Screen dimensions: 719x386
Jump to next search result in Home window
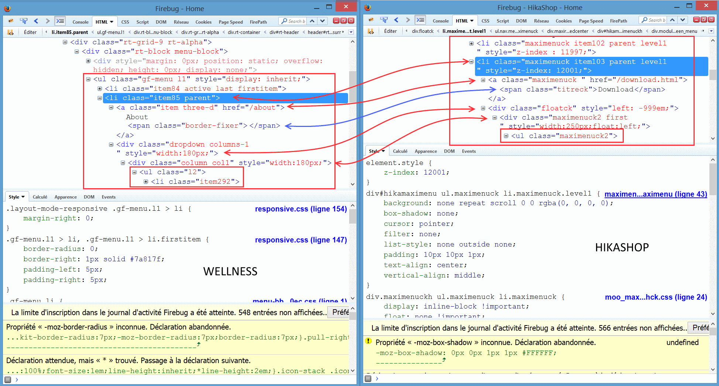323,21
